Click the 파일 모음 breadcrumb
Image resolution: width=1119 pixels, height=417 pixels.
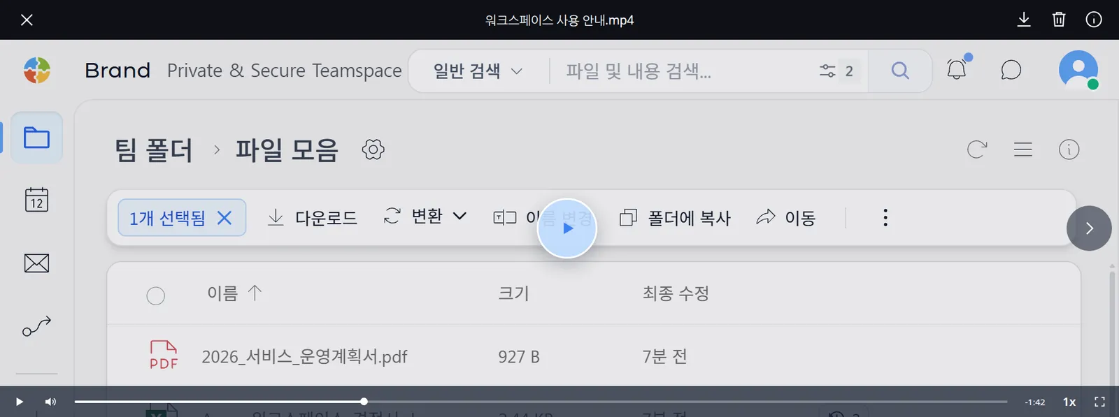287,149
